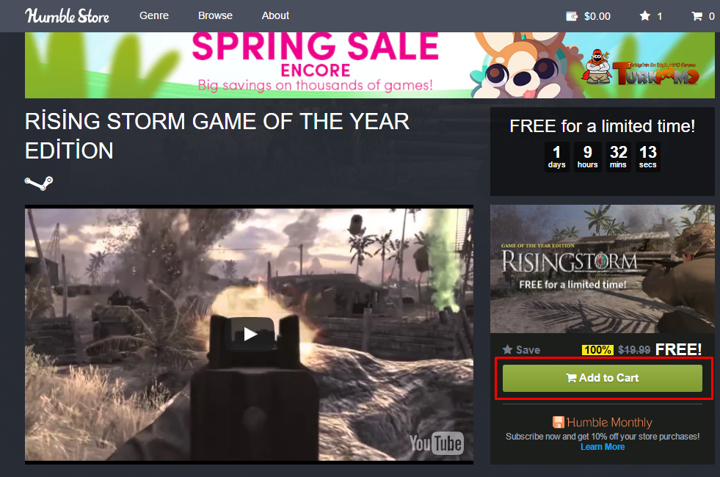The height and width of the screenshot is (477, 720).
Task: Open the Browse menu
Action: pos(215,15)
